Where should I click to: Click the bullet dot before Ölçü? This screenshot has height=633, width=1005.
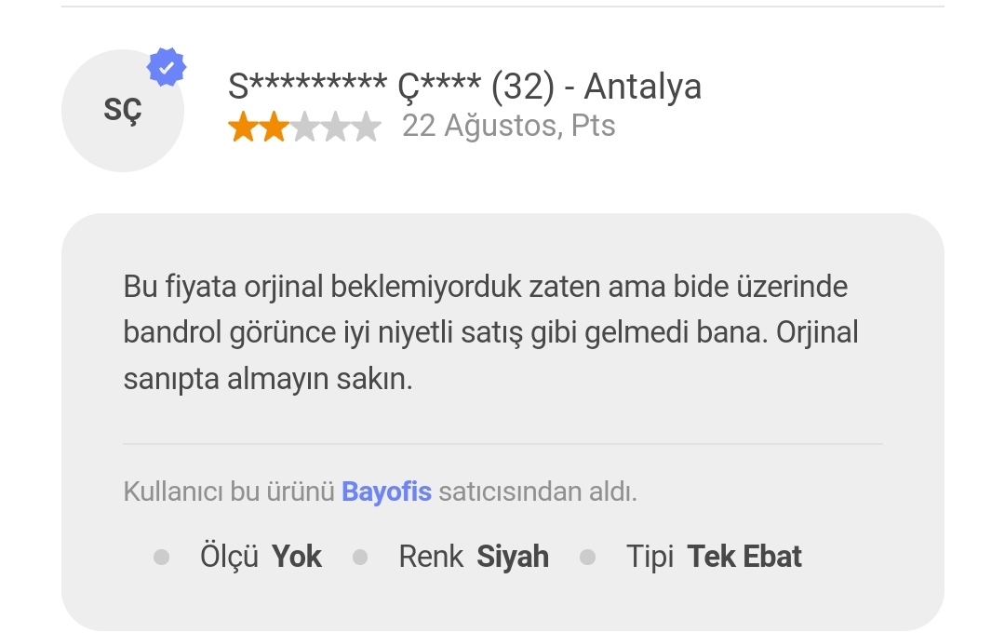pyautogui.click(x=162, y=558)
